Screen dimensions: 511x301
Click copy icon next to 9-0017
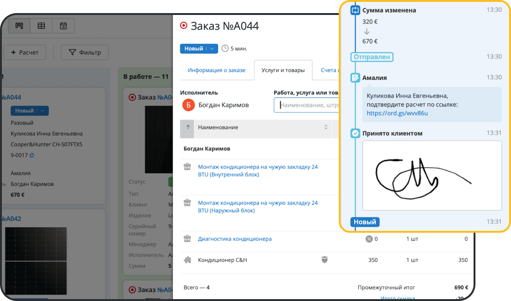coord(32,155)
